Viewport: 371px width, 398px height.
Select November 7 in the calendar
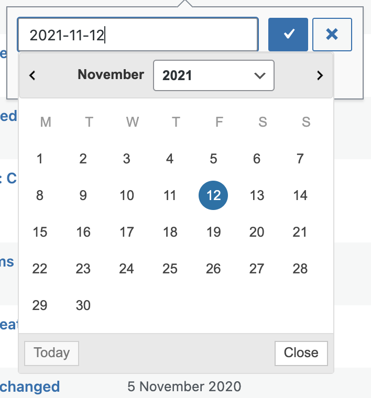(300, 159)
